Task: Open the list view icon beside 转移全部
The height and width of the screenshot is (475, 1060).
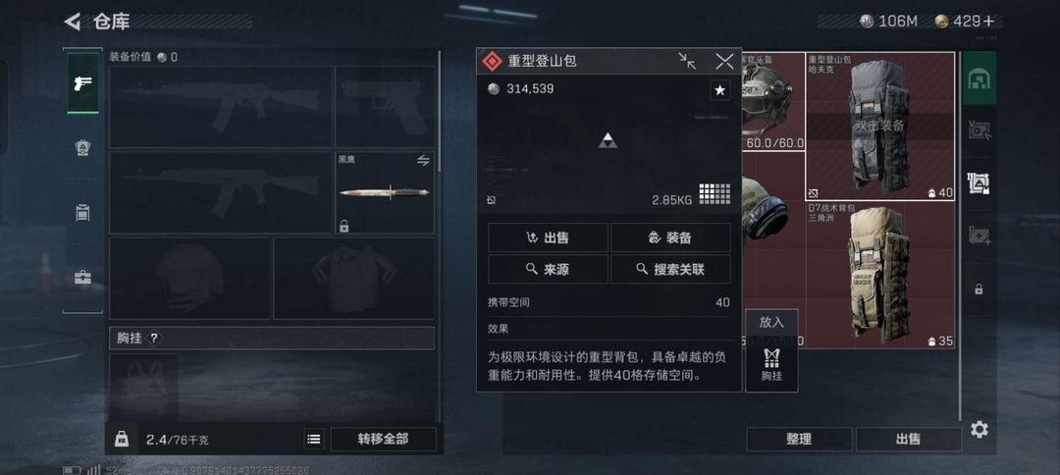Action: [x=314, y=440]
